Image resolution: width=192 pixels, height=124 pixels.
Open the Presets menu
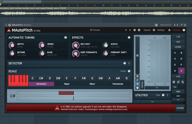[x=95, y=30]
